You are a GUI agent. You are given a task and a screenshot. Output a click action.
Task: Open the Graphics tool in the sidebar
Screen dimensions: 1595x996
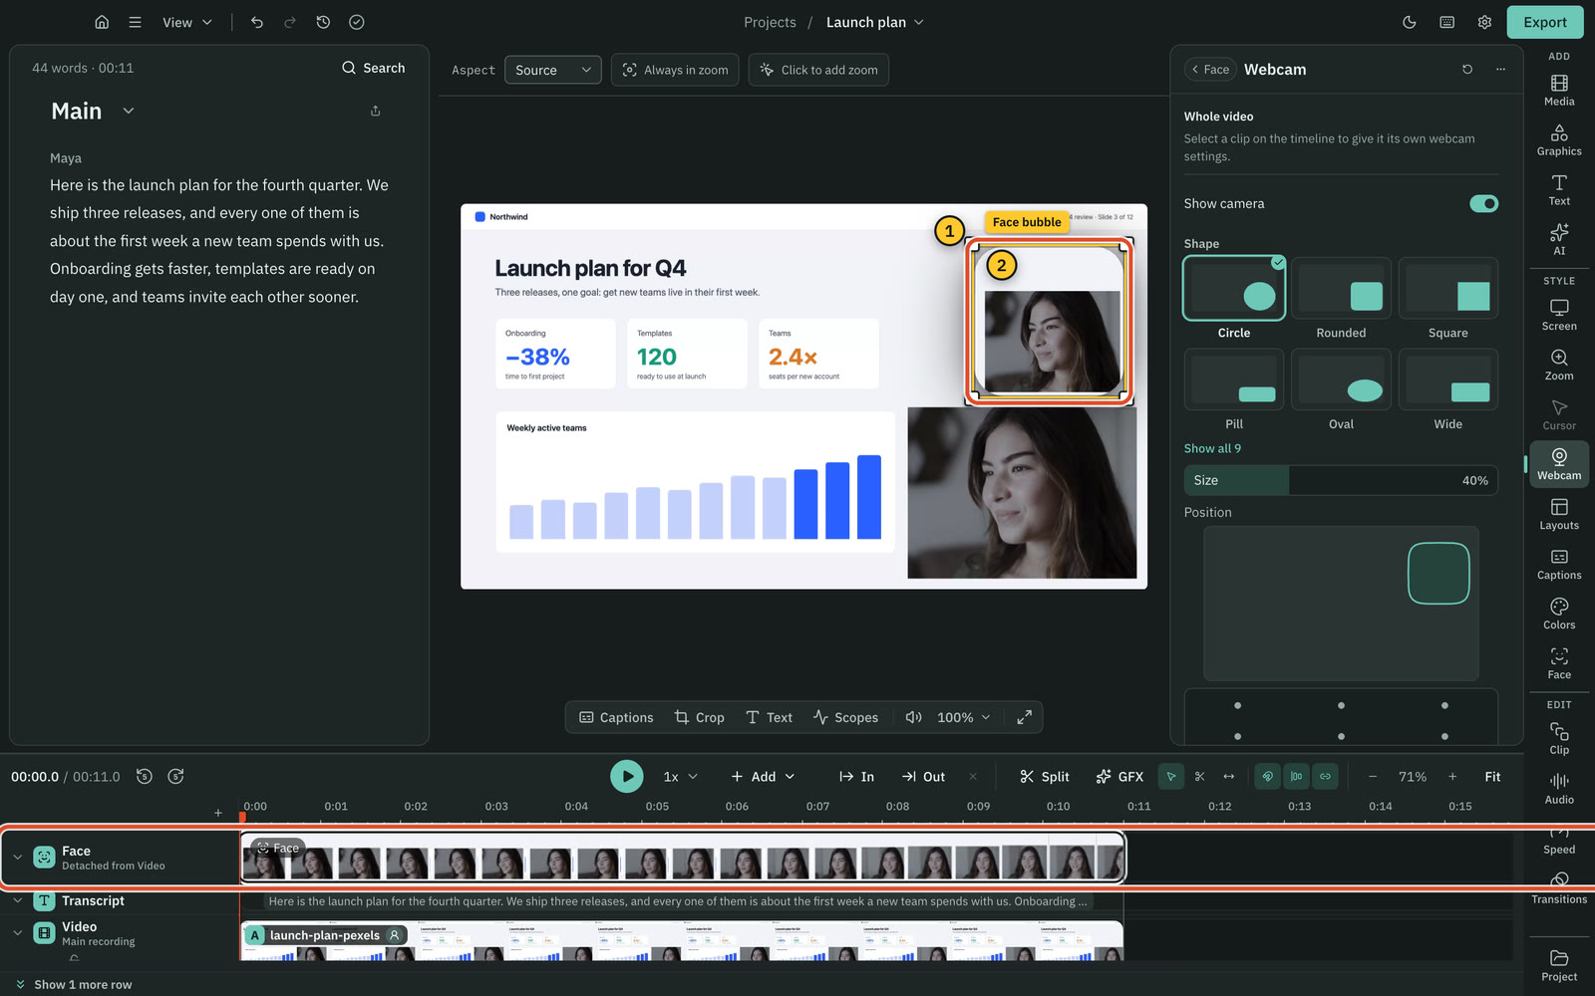[x=1559, y=140]
